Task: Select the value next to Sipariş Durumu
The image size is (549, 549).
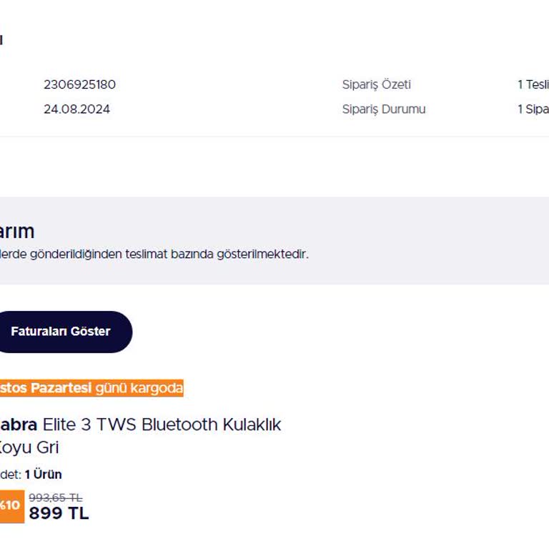Action: 533,109
